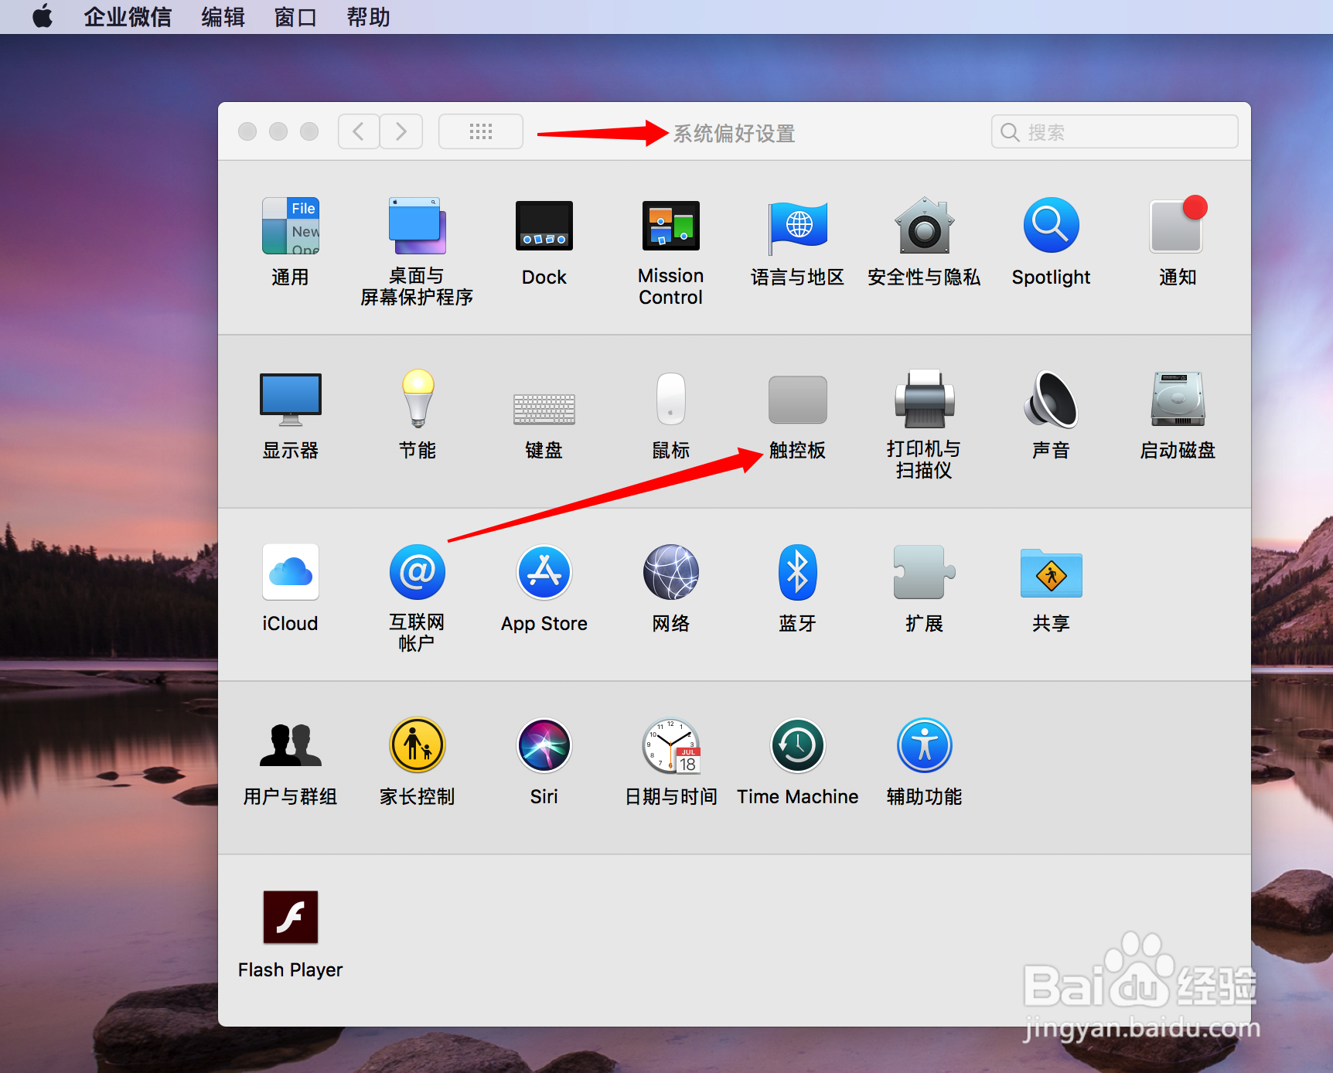Open Trackpad preferences
The height and width of the screenshot is (1073, 1333).
(x=797, y=400)
